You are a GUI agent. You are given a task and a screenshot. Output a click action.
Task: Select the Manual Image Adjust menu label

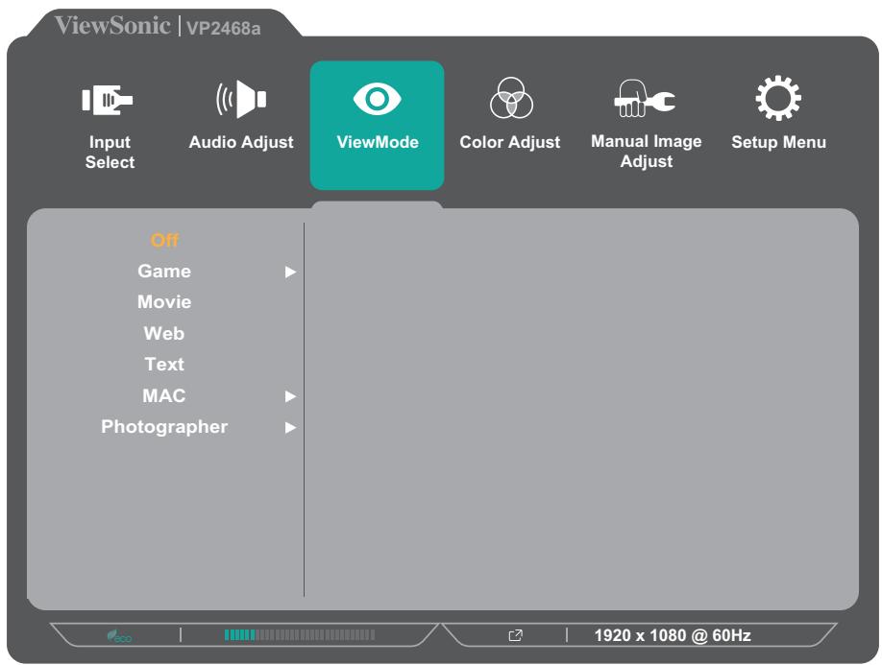pos(647,151)
